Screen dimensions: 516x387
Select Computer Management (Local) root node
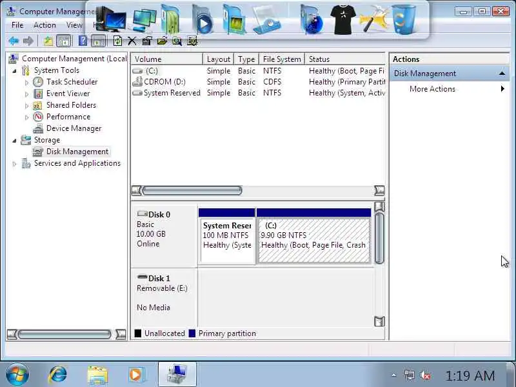tap(74, 59)
